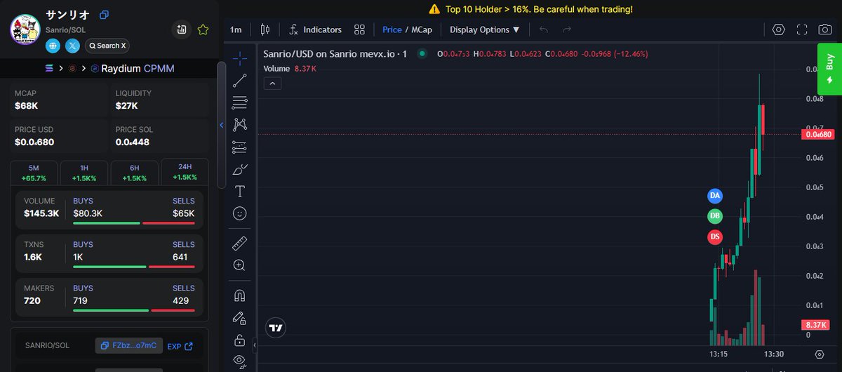The width and height of the screenshot is (842, 372).
Task: Select the ruler measure tool
Action: pos(239,243)
